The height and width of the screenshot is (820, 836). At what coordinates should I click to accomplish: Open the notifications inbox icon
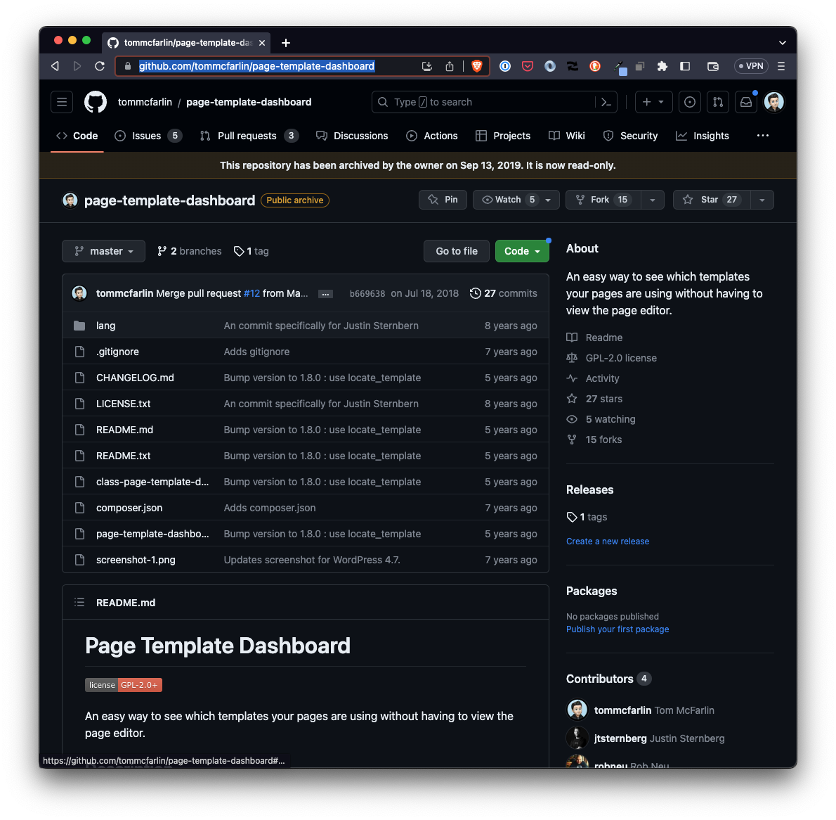[x=746, y=102]
